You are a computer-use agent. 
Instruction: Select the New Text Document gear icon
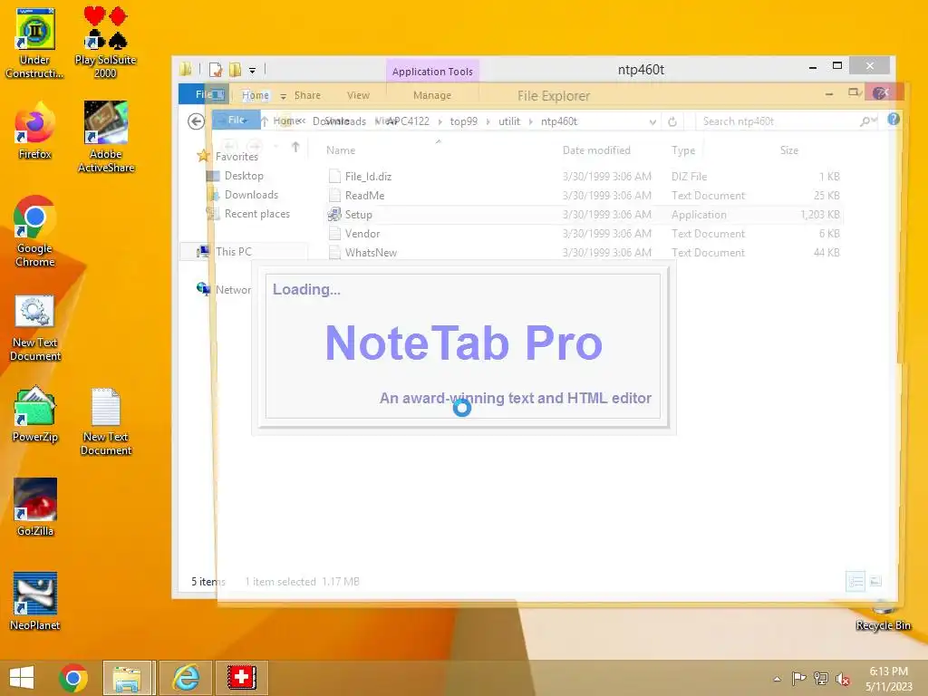[35, 328]
